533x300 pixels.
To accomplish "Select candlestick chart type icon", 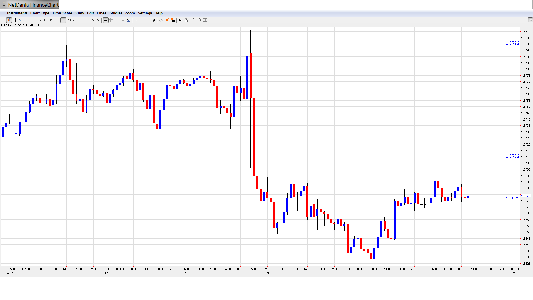I will [x=9, y=20].
